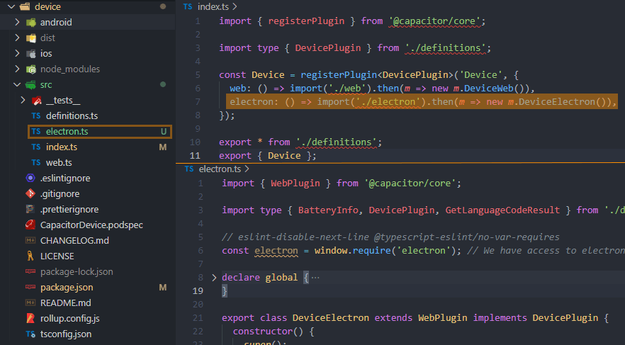Open CHANGELOG.md file

coord(74,240)
